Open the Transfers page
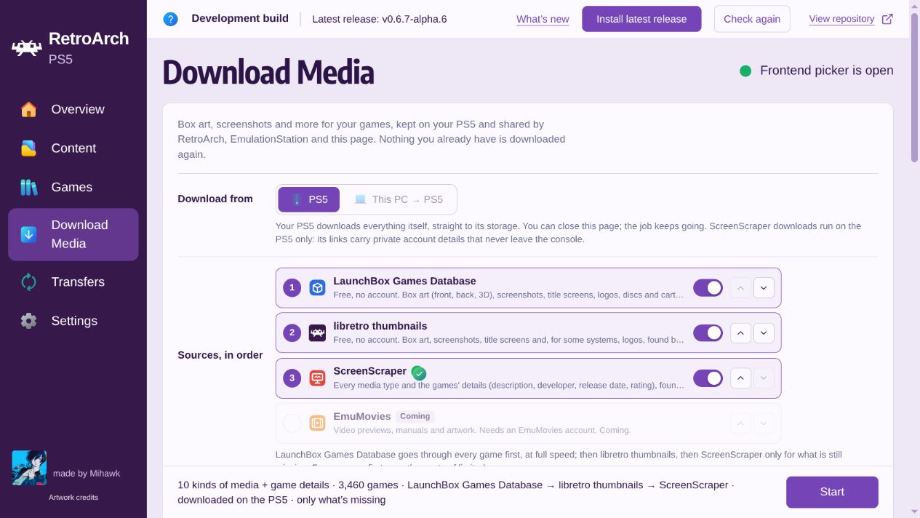Image resolution: width=920 pixels, height=518 pixels. click(73, 282)
